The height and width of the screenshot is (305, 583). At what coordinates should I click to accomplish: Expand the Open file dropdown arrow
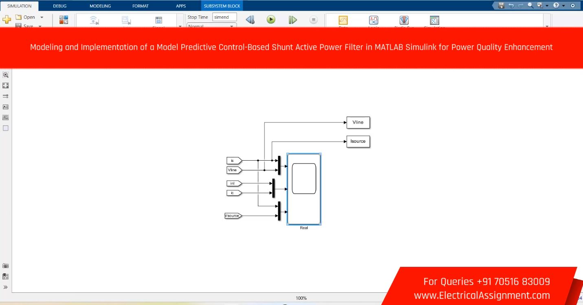tap(42, 17)
